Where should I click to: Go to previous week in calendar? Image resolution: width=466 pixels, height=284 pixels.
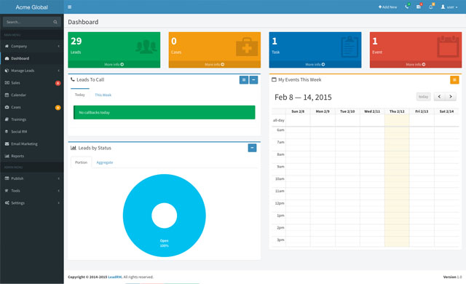coord(439,97)
